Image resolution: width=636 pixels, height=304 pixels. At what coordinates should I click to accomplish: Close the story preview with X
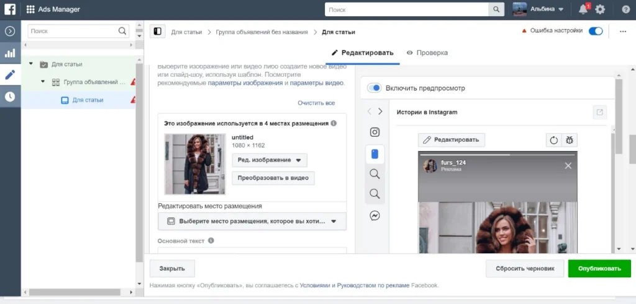(568, 165)
